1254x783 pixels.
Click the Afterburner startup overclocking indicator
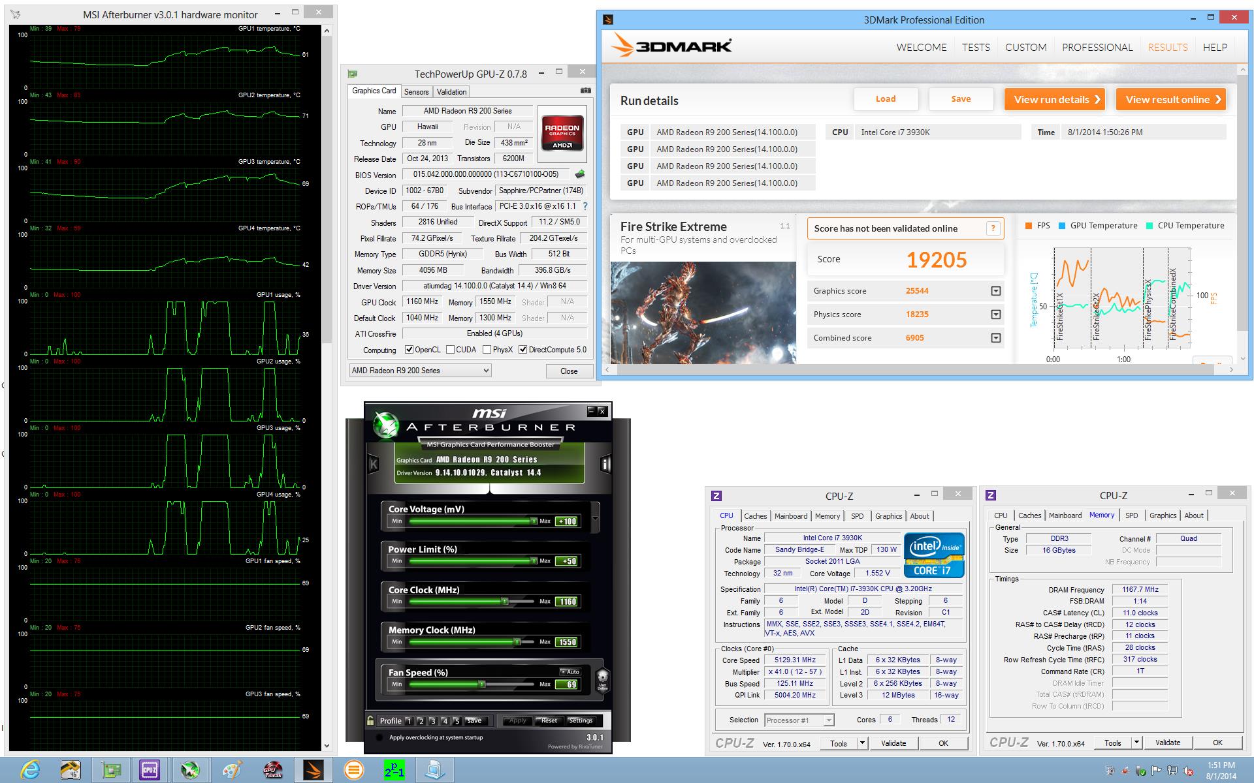click(379, 737)
